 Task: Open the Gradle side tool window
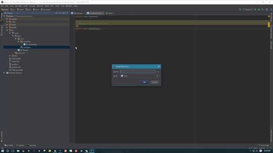[x=271, y=45]
